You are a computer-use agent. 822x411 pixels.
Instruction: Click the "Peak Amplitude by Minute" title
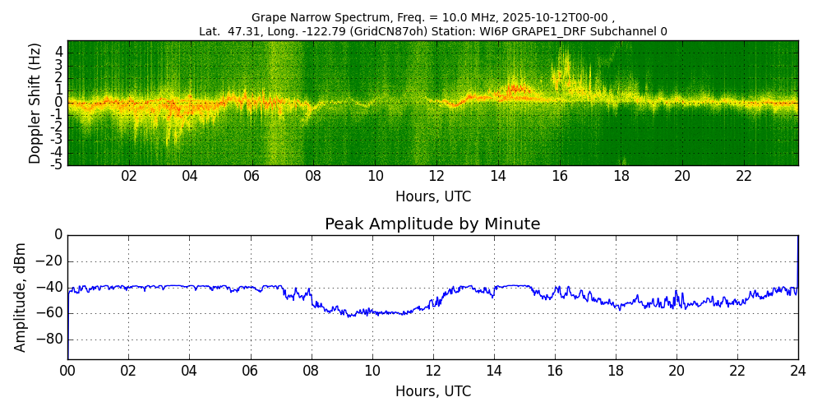coord(432,224)
